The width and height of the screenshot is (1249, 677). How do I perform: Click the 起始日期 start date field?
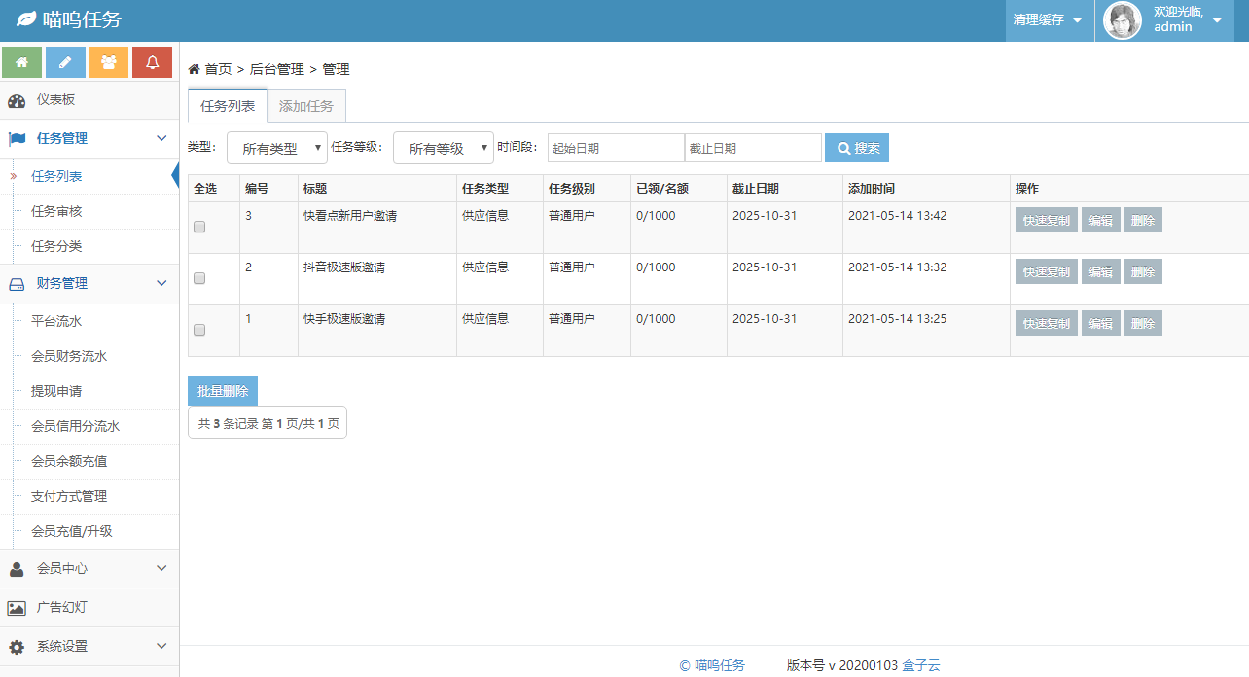tap(616, 148)
